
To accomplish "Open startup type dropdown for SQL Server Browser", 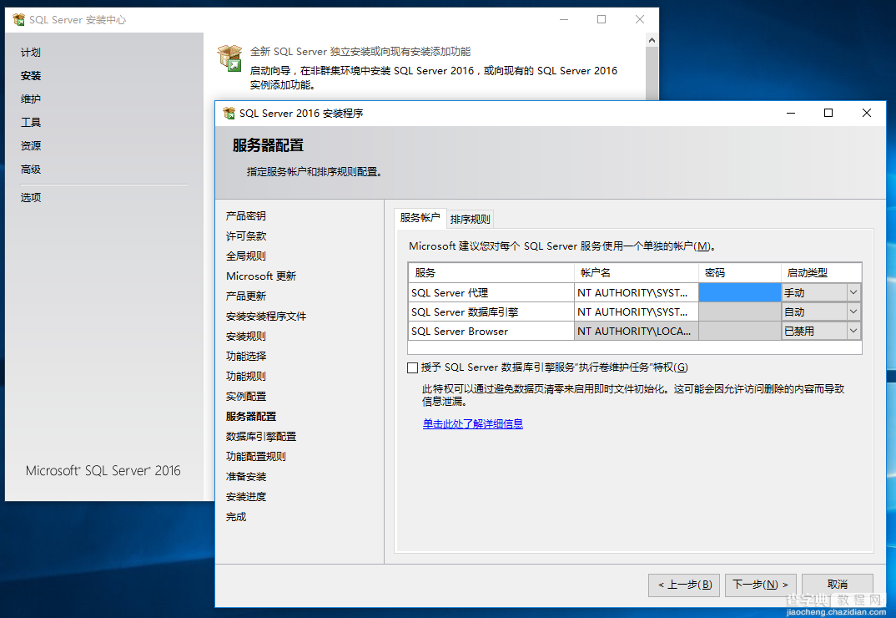I will [853, 331].
